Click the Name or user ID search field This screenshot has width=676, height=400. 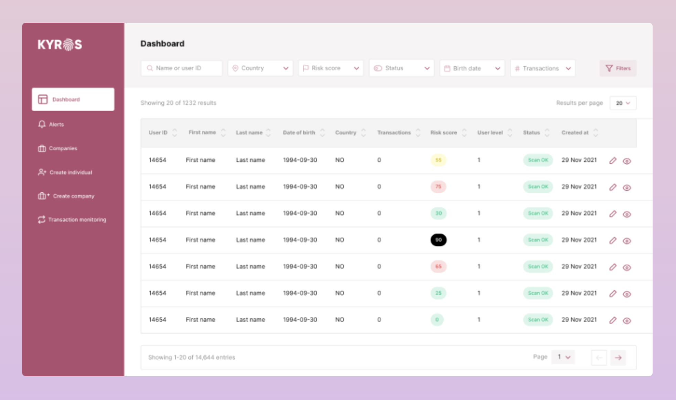181,68
